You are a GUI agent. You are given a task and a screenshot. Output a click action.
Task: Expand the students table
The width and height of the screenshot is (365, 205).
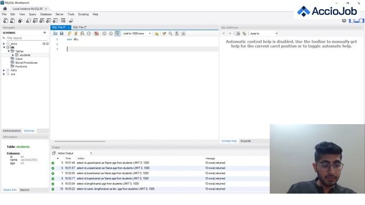pos(13,55)
